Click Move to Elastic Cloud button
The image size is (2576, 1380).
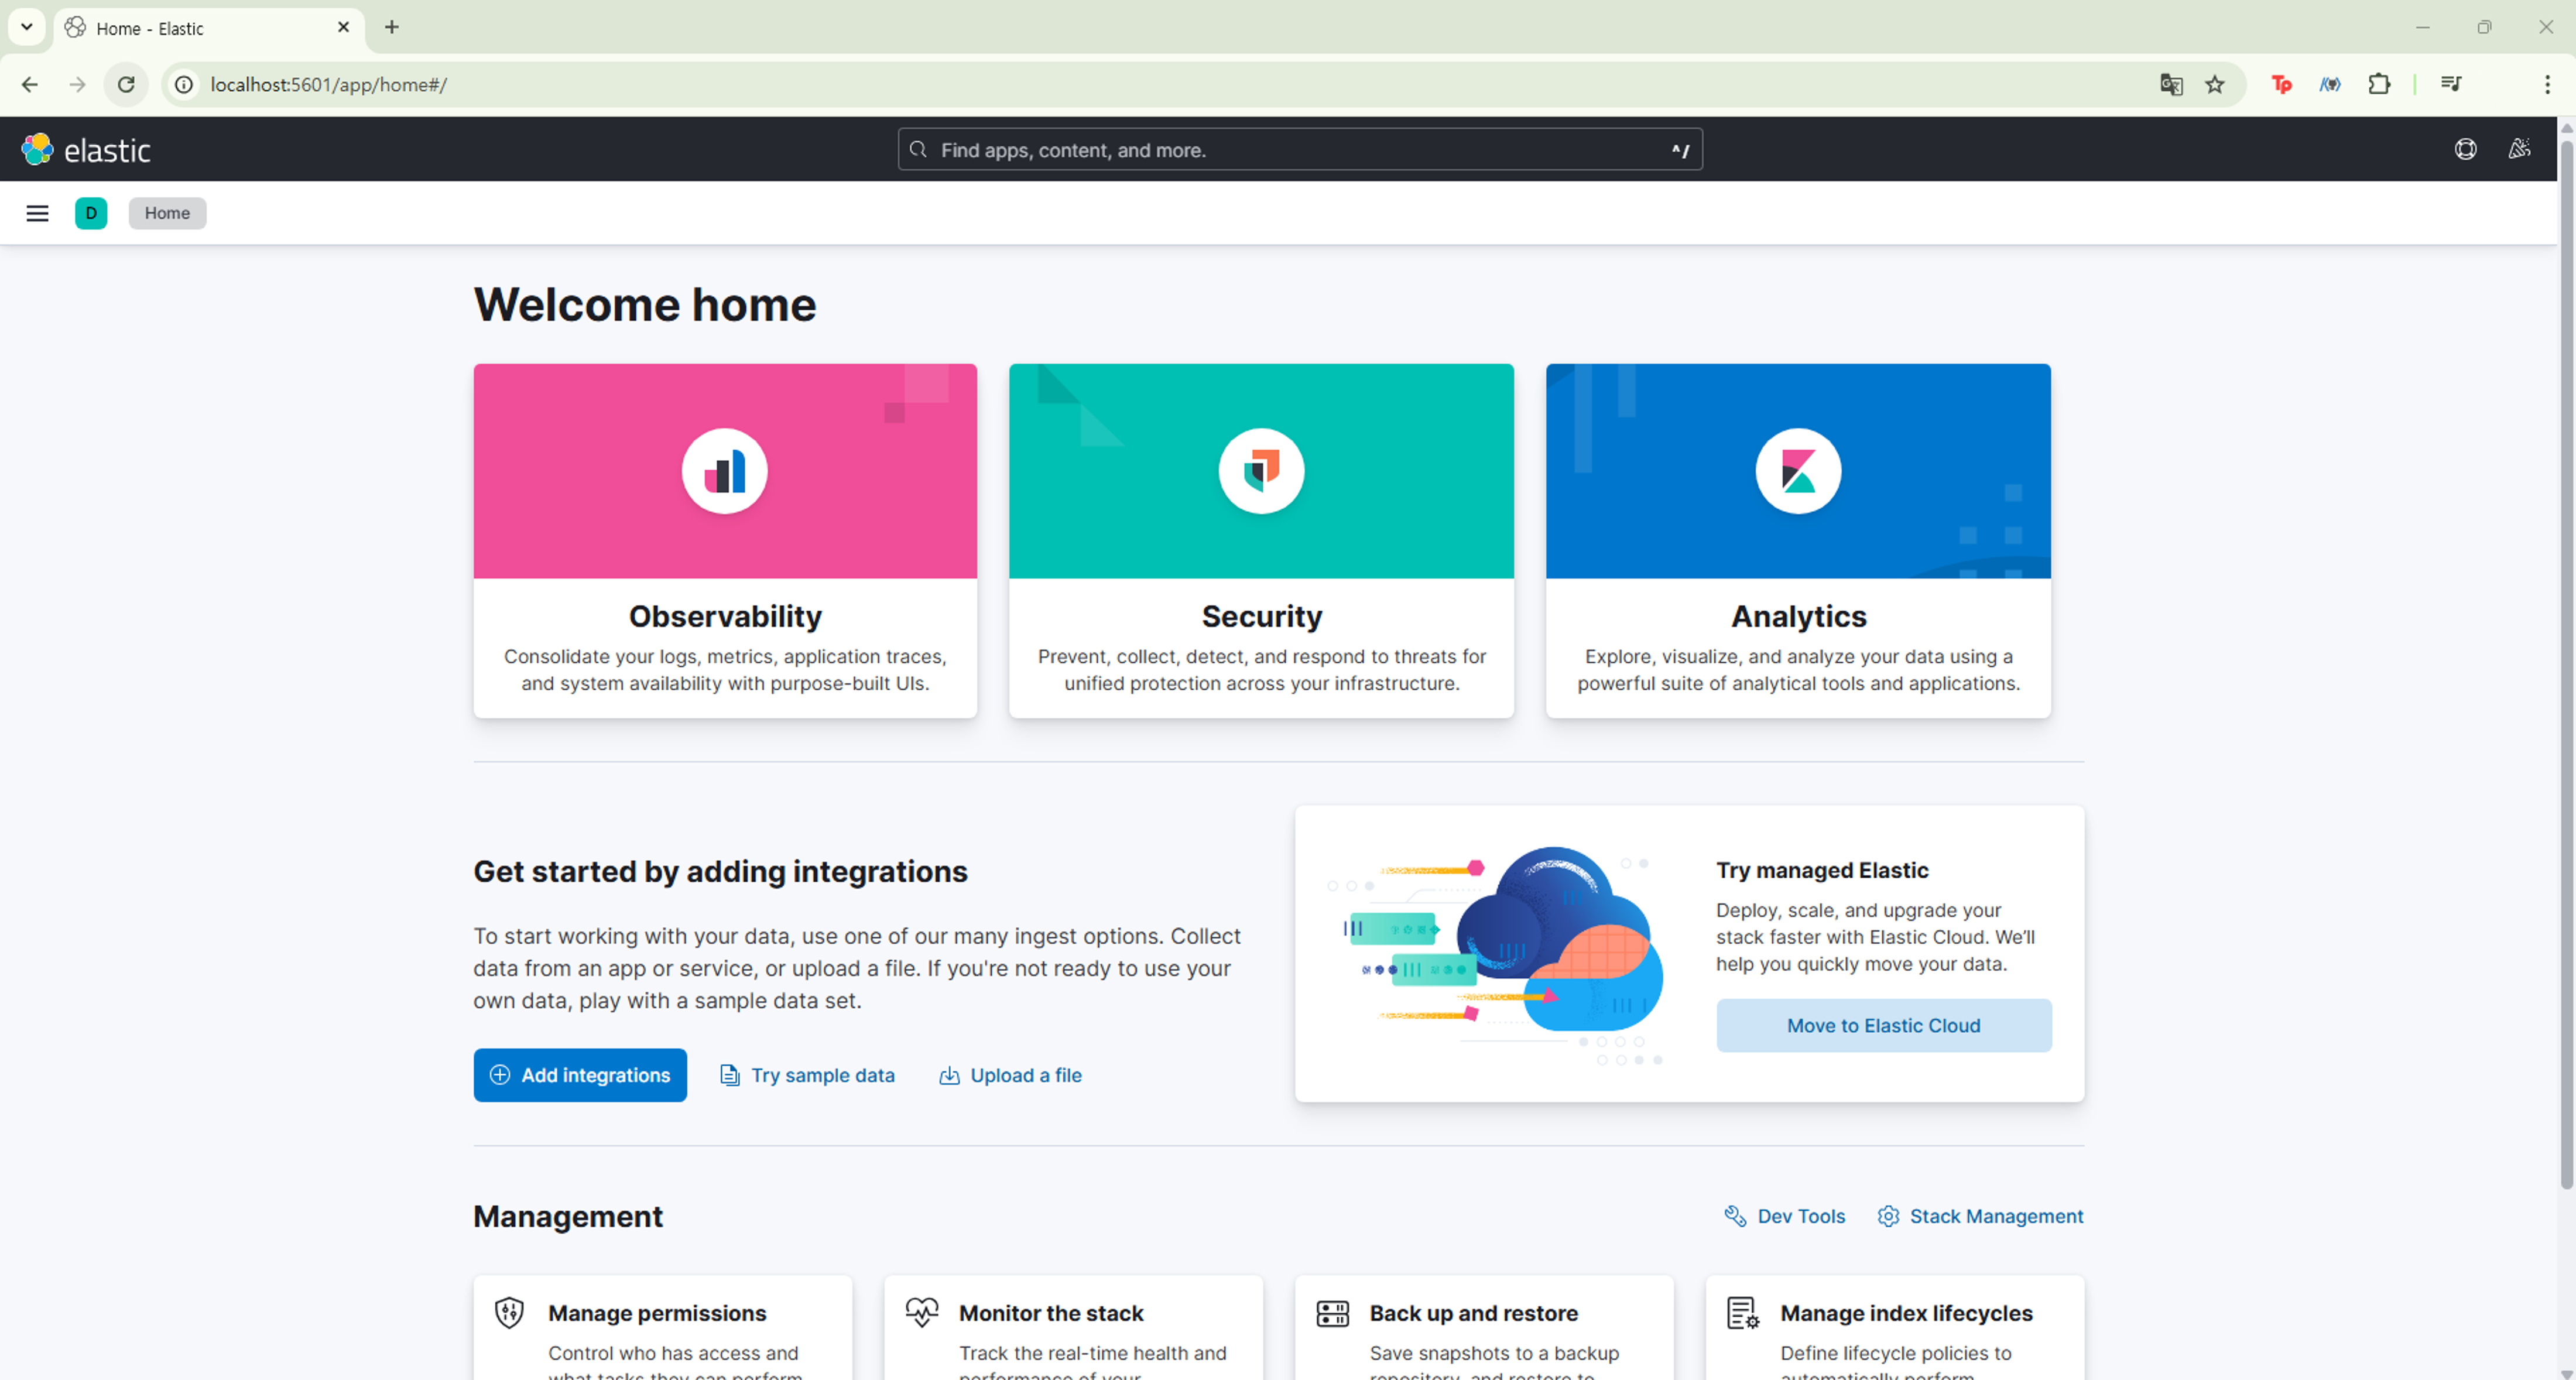coord(1883,1025)
